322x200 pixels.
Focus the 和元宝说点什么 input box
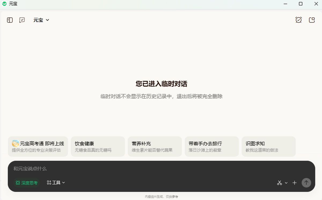(x=161, y=169)
